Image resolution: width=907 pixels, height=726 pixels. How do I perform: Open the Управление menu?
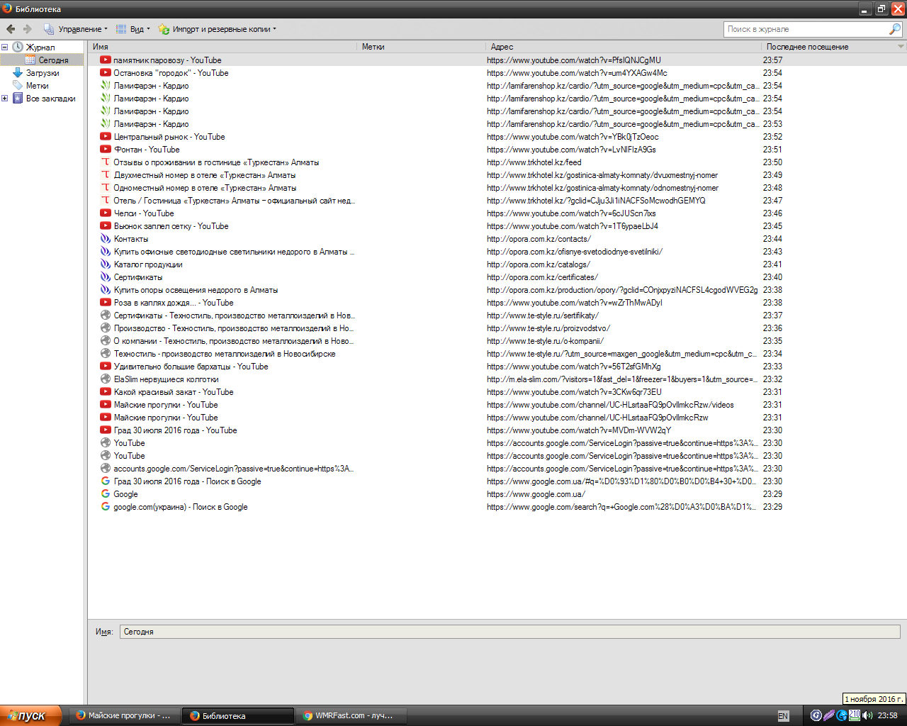pyautogui.click(x=76, y=29)
